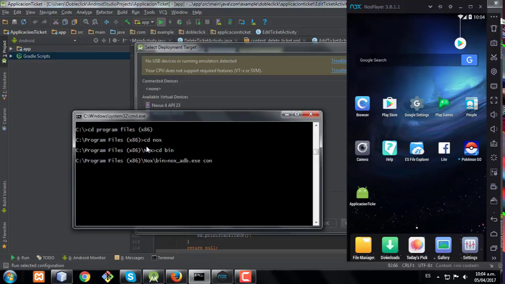The image size is (505, 284).
Task: Open the VCS menu
Action: coord(163,12)
